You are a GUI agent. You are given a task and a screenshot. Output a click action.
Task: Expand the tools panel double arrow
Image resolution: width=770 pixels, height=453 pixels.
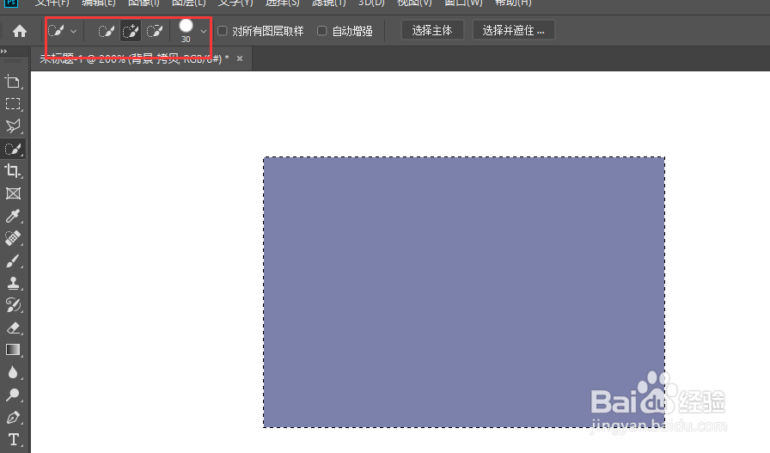tap(4, 51)
